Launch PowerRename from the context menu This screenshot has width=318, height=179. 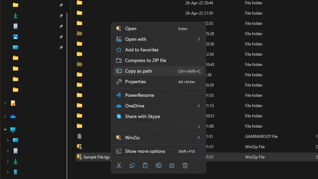click(139, 95)
